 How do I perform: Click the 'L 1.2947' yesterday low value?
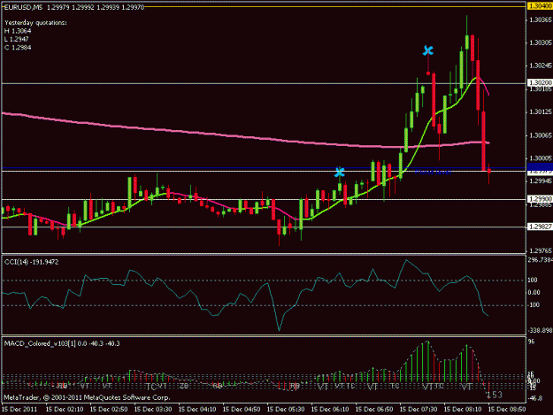pyautogui.click(x=17, y=39)
